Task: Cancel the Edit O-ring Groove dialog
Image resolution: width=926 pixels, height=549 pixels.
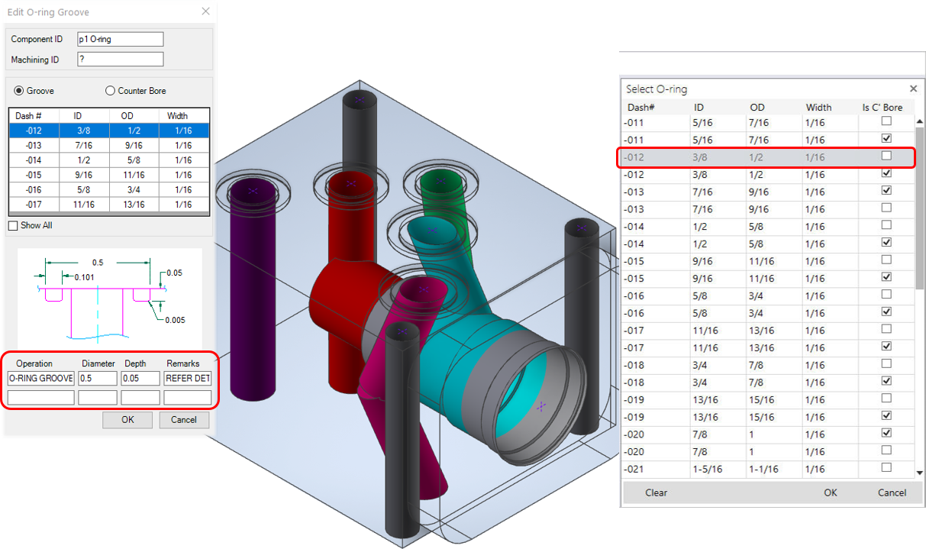Action: pos(184,419)
